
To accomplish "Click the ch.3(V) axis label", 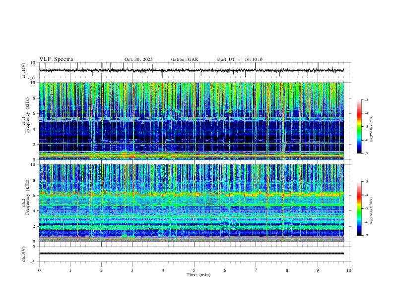I will click(24, 254).
